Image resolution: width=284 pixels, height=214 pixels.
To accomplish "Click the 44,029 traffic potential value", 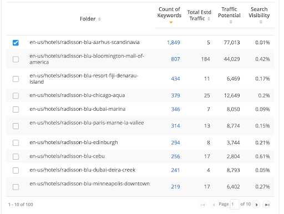I will point(232,59).
